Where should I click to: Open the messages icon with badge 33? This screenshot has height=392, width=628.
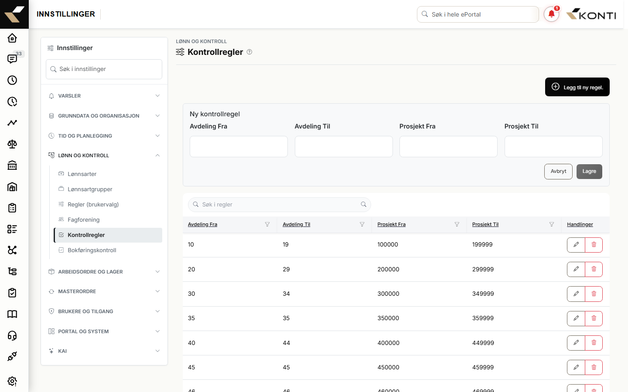pos(12,59)
